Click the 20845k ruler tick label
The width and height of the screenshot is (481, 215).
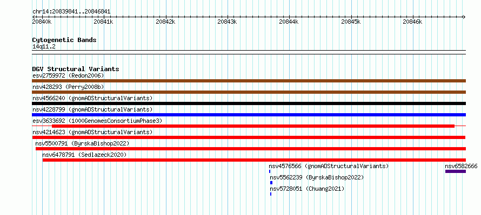(x=351, y=22)
